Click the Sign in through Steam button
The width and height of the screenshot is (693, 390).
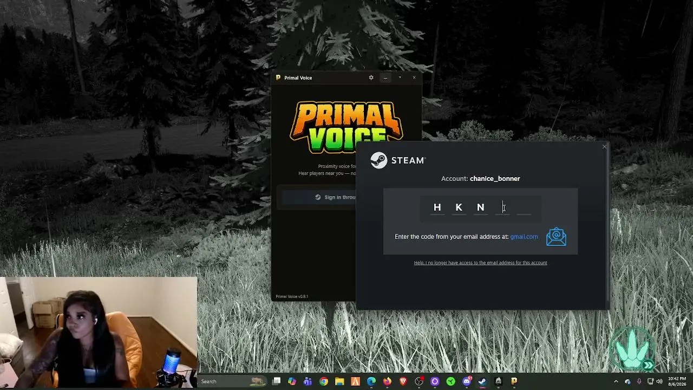pos(319,197)
